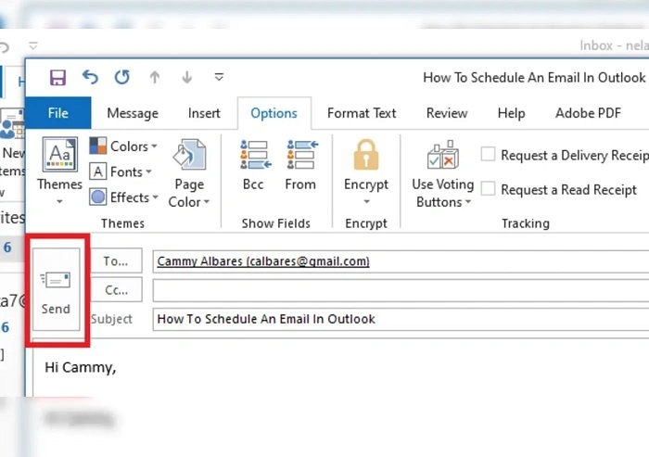
Task: Open toolbar dropdown in background Outlook window
Action: tap(33, 45)
